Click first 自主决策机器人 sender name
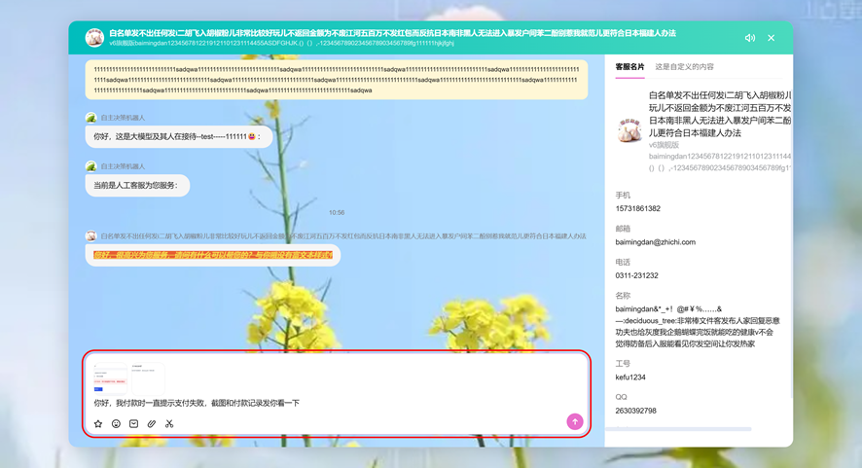This screenshot has width=862, height=468. pos(123,118)
